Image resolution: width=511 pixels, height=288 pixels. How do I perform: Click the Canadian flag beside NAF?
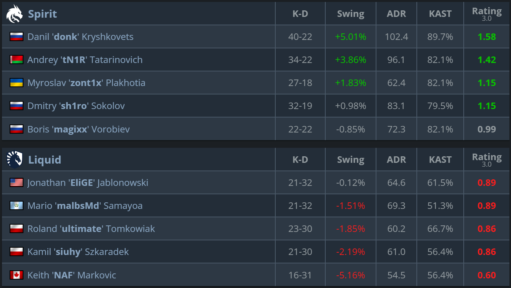(x=17, y=275)
